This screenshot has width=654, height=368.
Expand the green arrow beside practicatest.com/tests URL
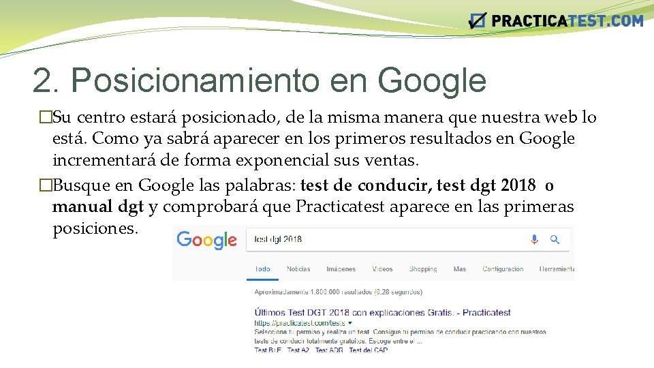[x=350, y=323]
